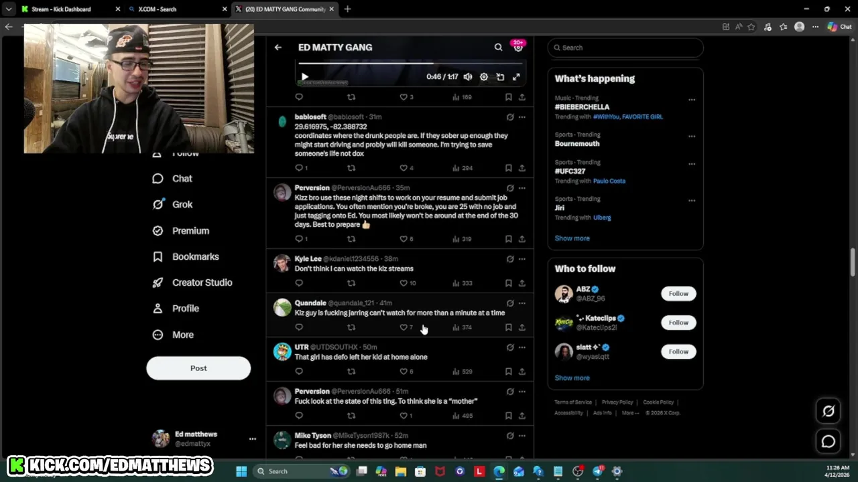Screen dimensions: 858x482
Task: Click the Post button
Action: click(198, 368)
